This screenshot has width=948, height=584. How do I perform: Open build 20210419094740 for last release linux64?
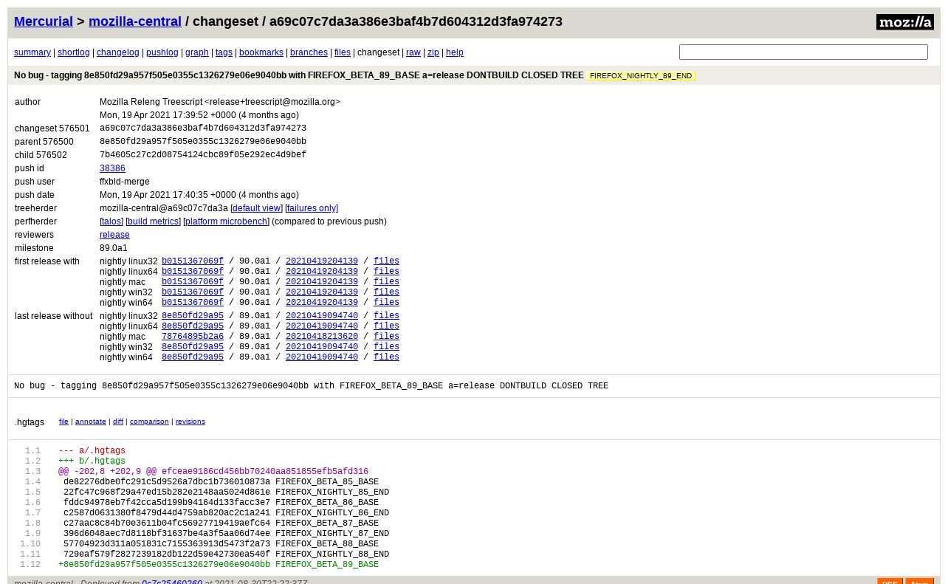(x=322, y=326)
